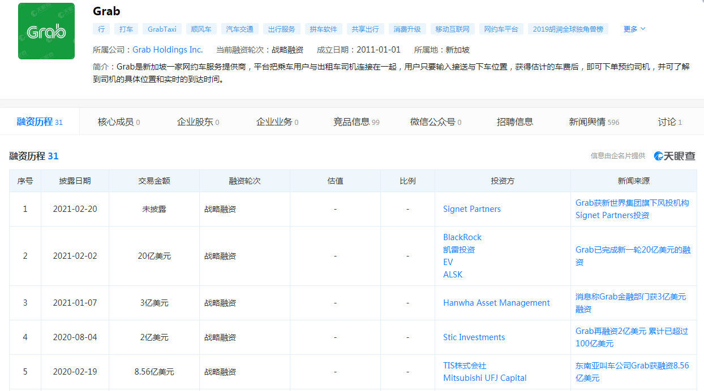Viewport: 704px width, 391px height.
Task: Click the 交易金额 column header
Action: 154,181
